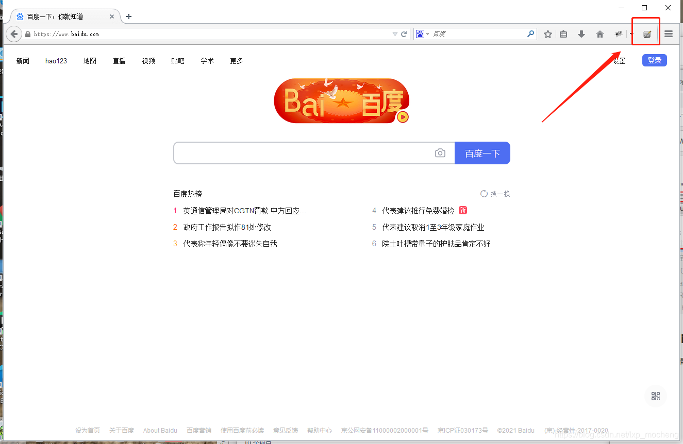Click the back navigation arrow
Viewport: 683px width, 444px height.
tap(13, 33)
